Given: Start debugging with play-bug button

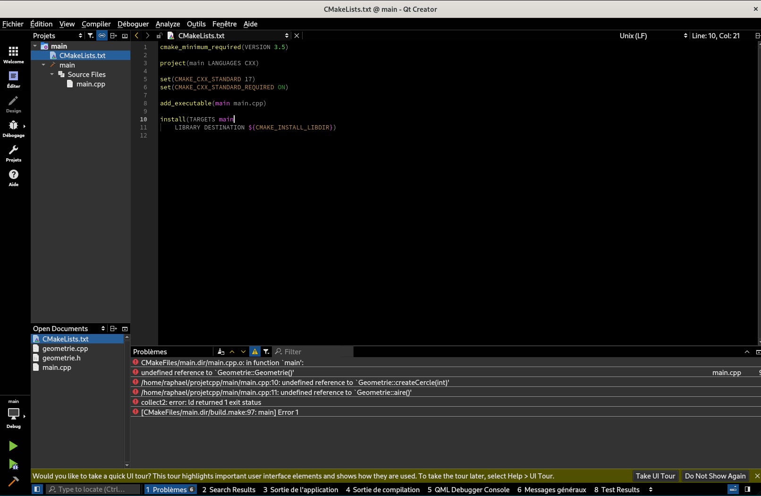Looking at the screenshot, I should click(13, 464).
